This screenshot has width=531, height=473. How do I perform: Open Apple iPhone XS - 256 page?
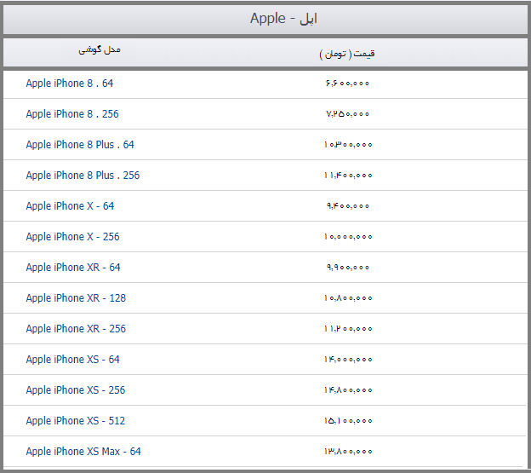(76, 390)
